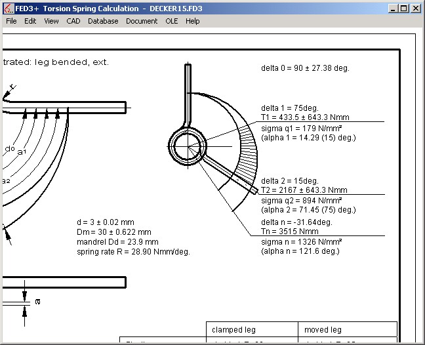Image resolution: width=425 pixels, height=345 pixels.
Task: Open the Help menu
Action: (x=192, y=21)
